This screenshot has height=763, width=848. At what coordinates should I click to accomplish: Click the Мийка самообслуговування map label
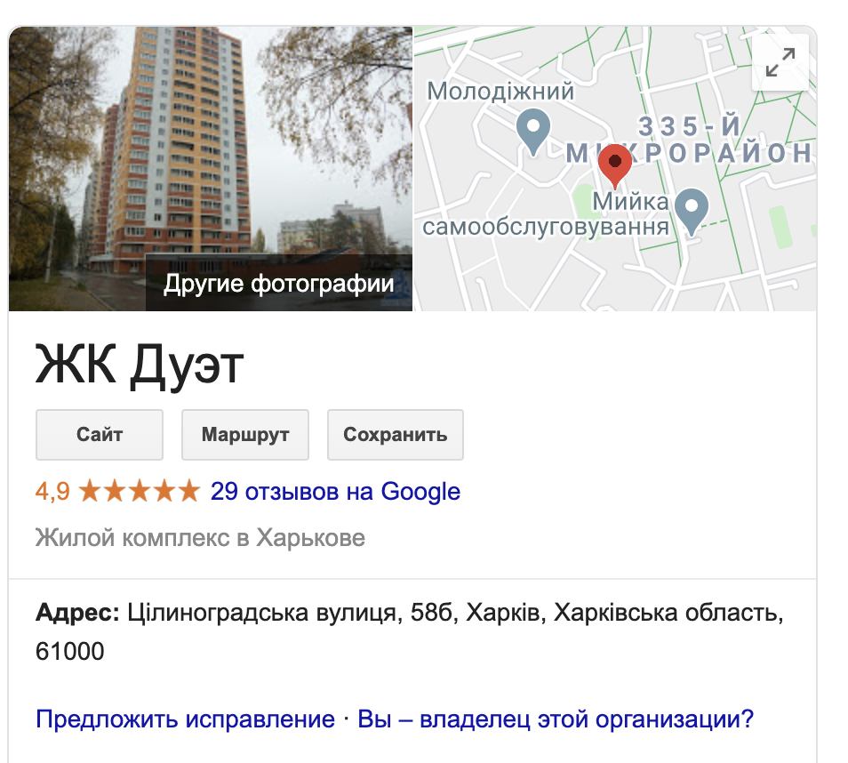(x=546, y=214)
